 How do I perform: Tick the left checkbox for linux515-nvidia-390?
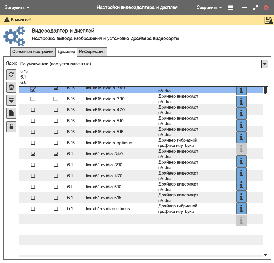pyautogui.click(x=33, y=99)
